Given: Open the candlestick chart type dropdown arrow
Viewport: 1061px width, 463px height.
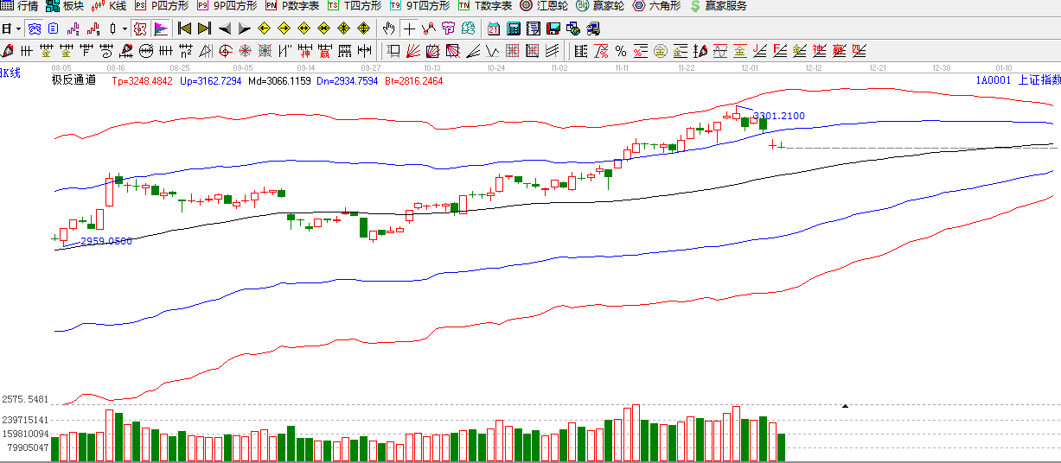Looking at the screenshot, I should click(125, 29).
